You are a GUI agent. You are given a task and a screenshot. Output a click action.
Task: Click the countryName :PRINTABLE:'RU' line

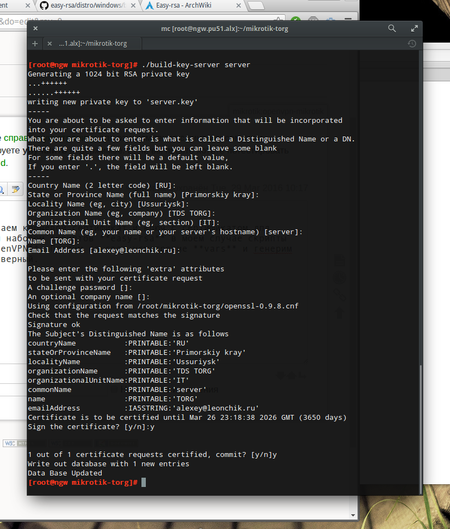(x=108, y=343)
